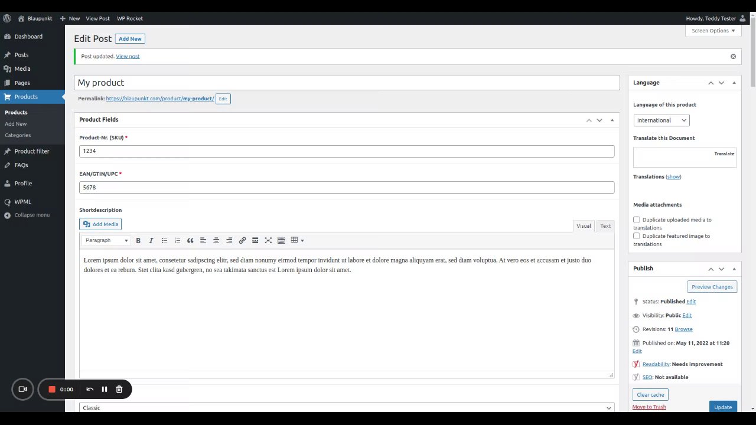Enable duplicate uploaded media to translations
The width and height of the screenshot is (756, 425).
(637, 220)
